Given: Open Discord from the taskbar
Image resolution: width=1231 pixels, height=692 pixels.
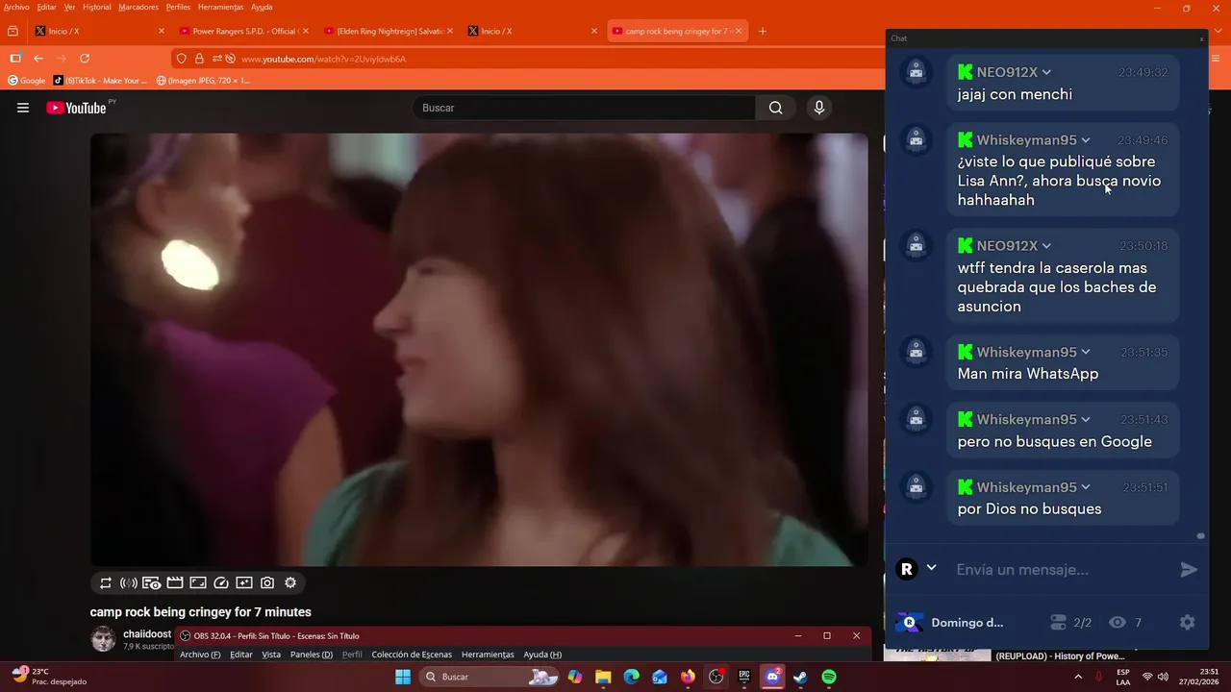Looking at the screenshot, I should [772, 677].
